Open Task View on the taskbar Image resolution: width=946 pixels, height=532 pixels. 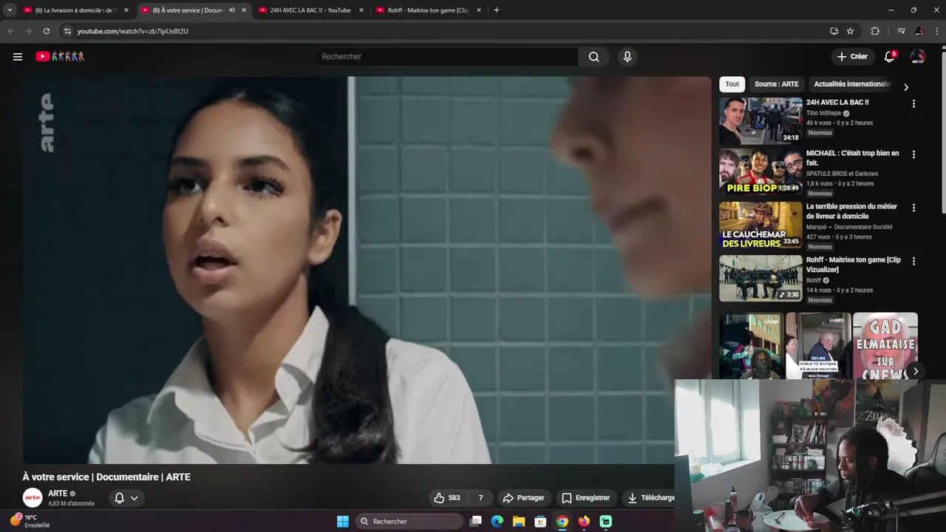[476, 522]
